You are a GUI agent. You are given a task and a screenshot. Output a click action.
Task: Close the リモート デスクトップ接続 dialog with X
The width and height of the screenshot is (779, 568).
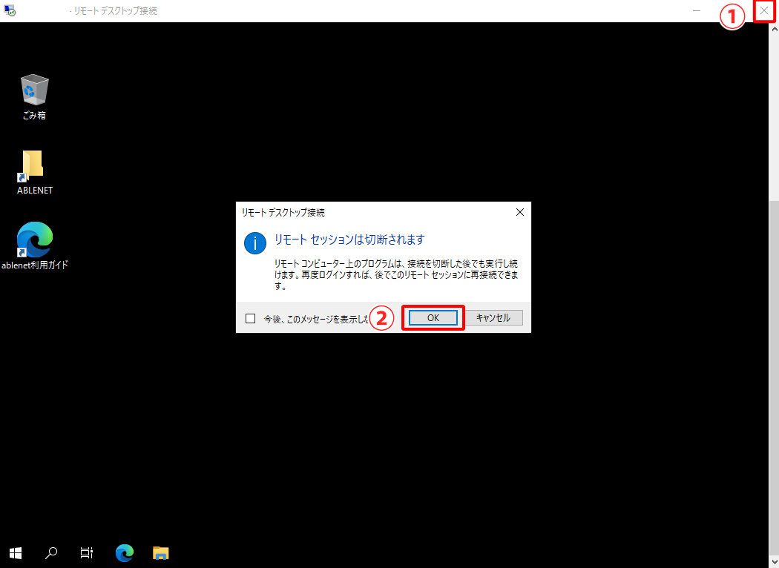(519, 212)
